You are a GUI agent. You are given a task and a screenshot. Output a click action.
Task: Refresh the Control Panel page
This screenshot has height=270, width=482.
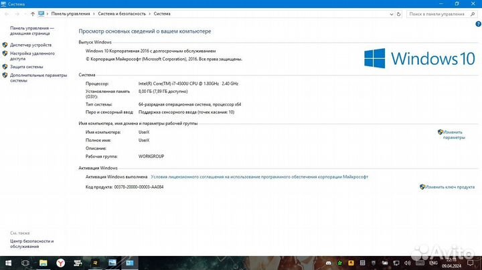399,14
